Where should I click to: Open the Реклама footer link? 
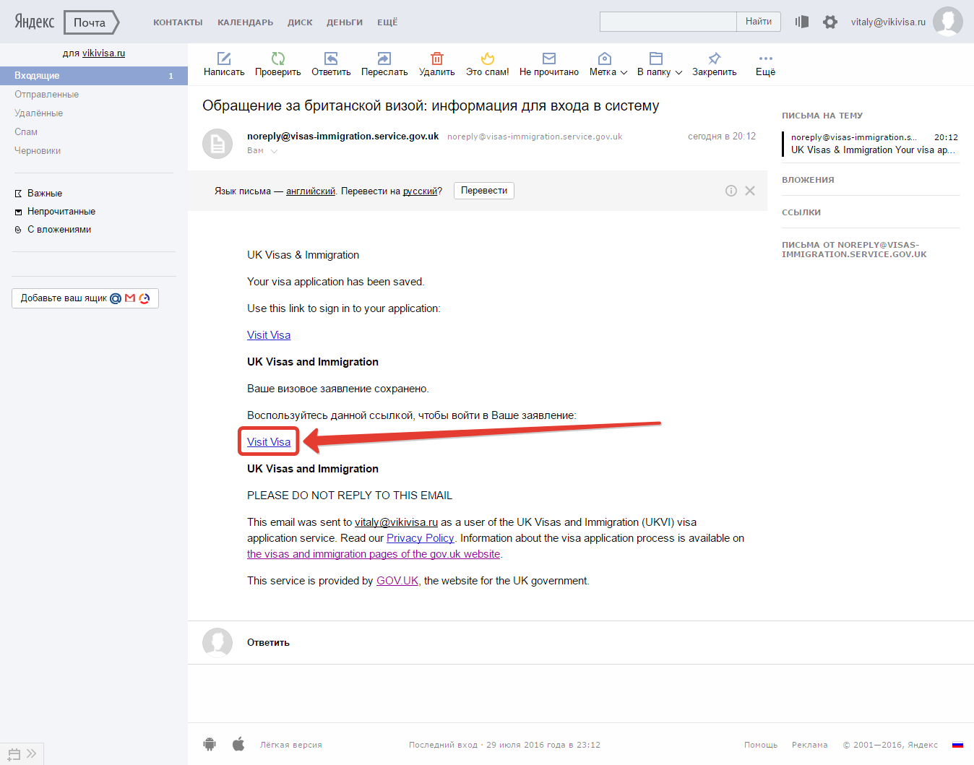click(x=809, y=745)
